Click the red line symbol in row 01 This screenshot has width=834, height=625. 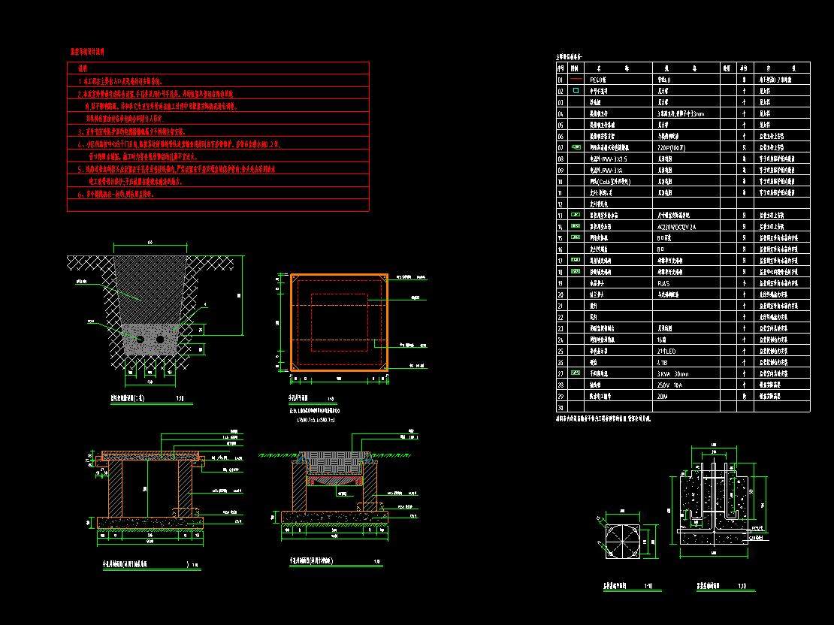(x=576, y=78)
